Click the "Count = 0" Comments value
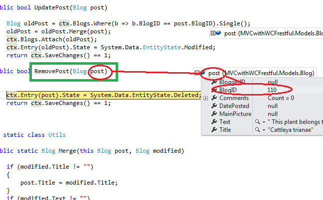323x200 pixels. click(x=281, y=98)
